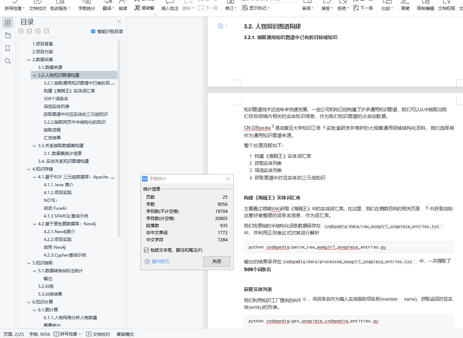Jump to 筛选实体列表 in the outline
This screenshot has width=463, height=338.
[57, 107]
